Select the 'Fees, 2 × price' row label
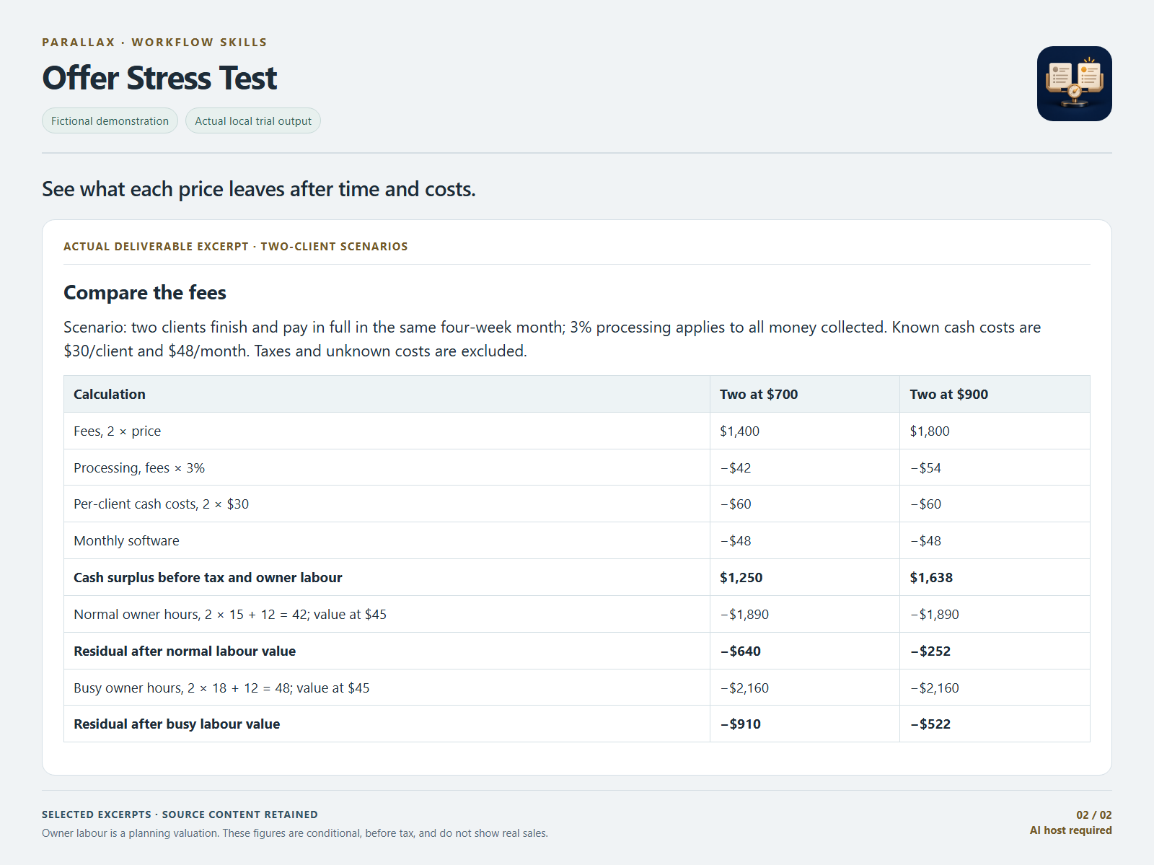Screen dimensions: 1154x865 click(x=118, y=431)
